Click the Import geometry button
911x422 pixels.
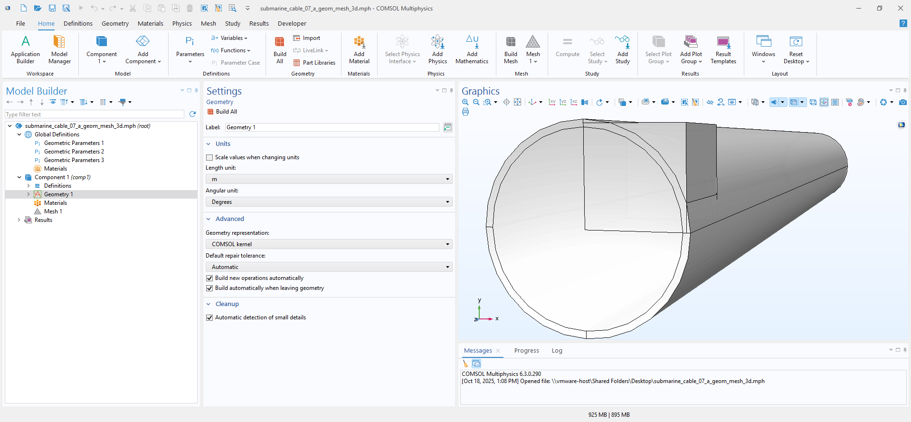307,38
